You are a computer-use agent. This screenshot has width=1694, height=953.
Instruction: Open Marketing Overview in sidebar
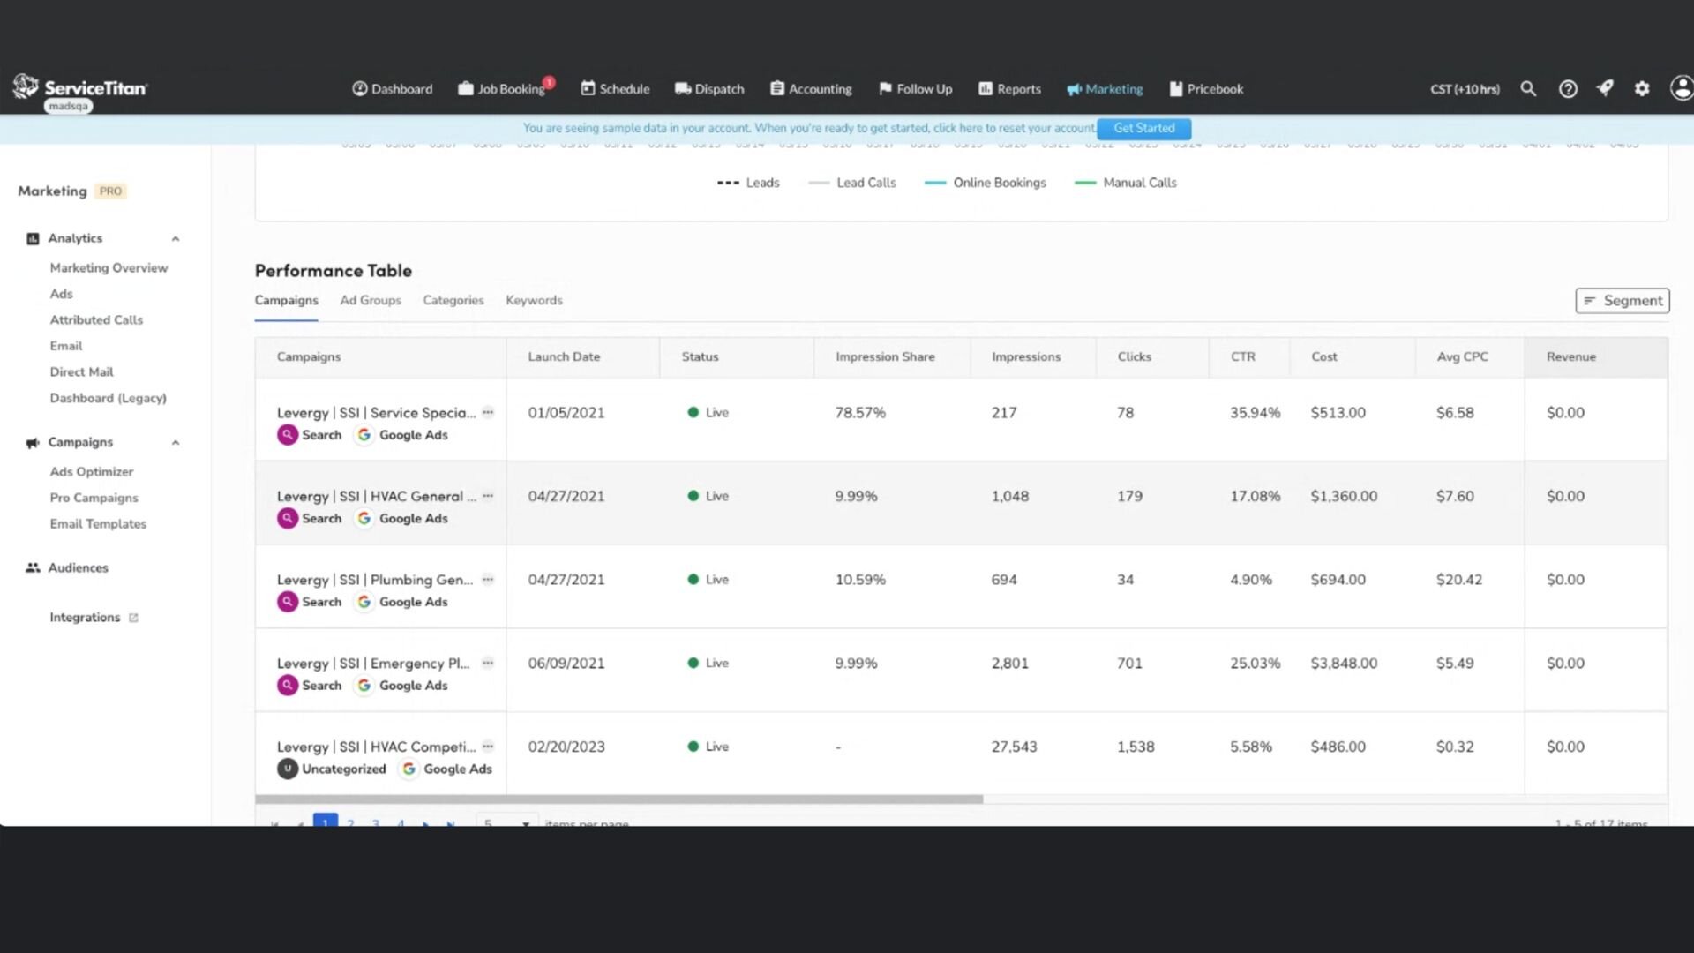109,268
